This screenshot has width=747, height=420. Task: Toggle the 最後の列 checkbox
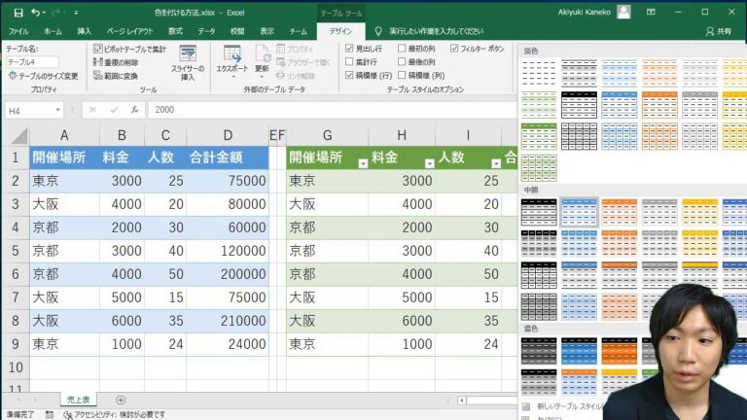(402, 62)
